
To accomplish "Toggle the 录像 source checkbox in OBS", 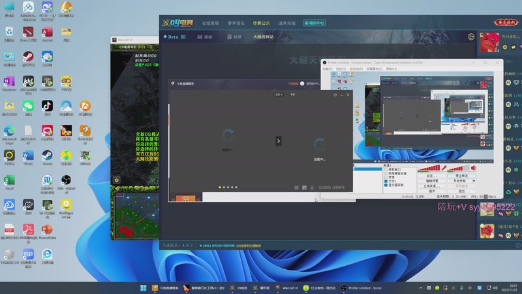I will 386,177.
